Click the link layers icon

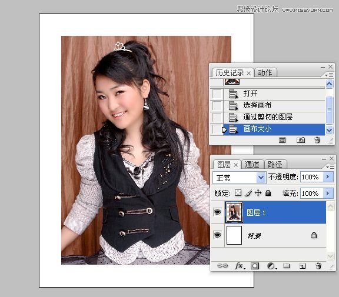(222, 266)
